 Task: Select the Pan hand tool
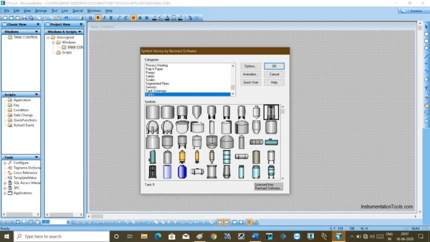(x=37, y=222)
